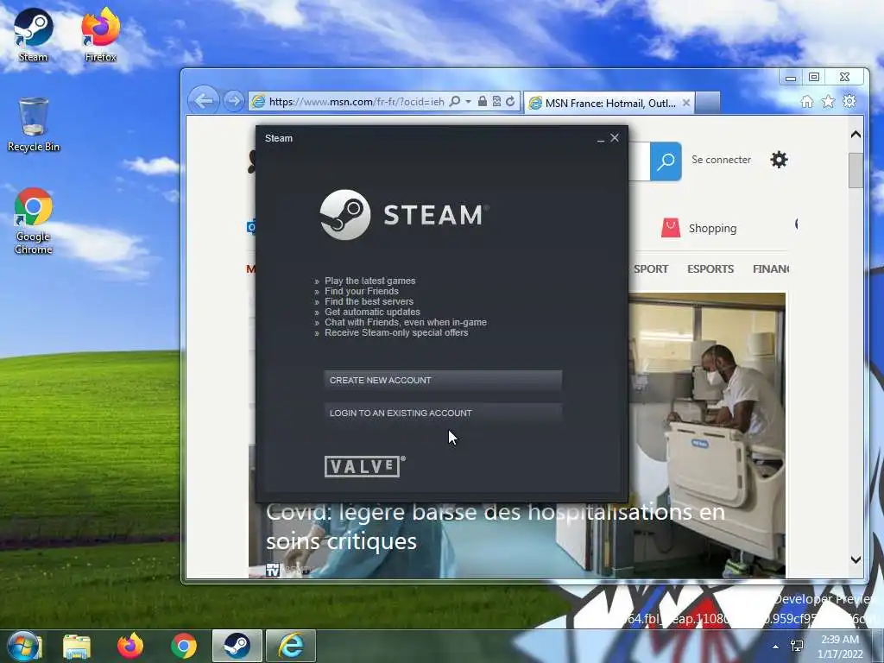Click the address bar search magnifier

pyautogui.click(x=455, y=102)
